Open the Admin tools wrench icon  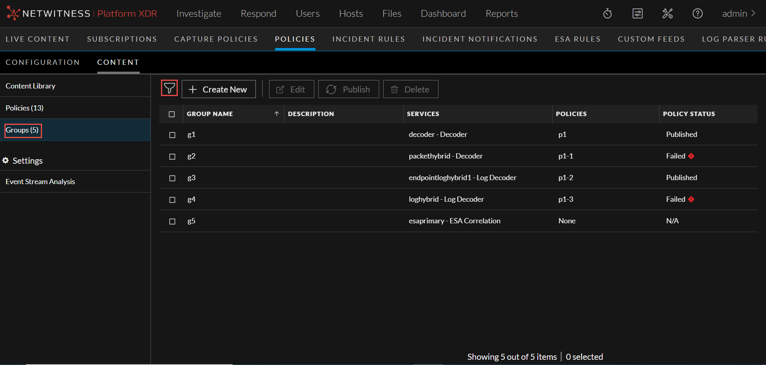click(x=667, y=14)
